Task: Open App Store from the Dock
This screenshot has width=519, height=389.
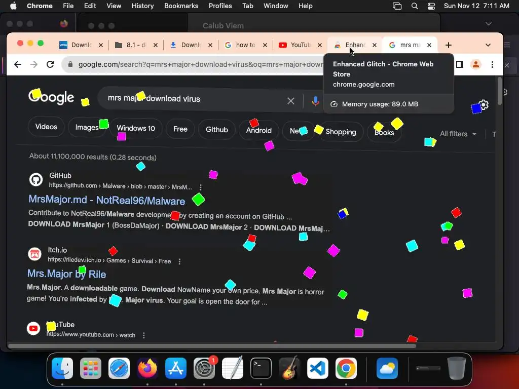Action: click(x=176, y=368)
